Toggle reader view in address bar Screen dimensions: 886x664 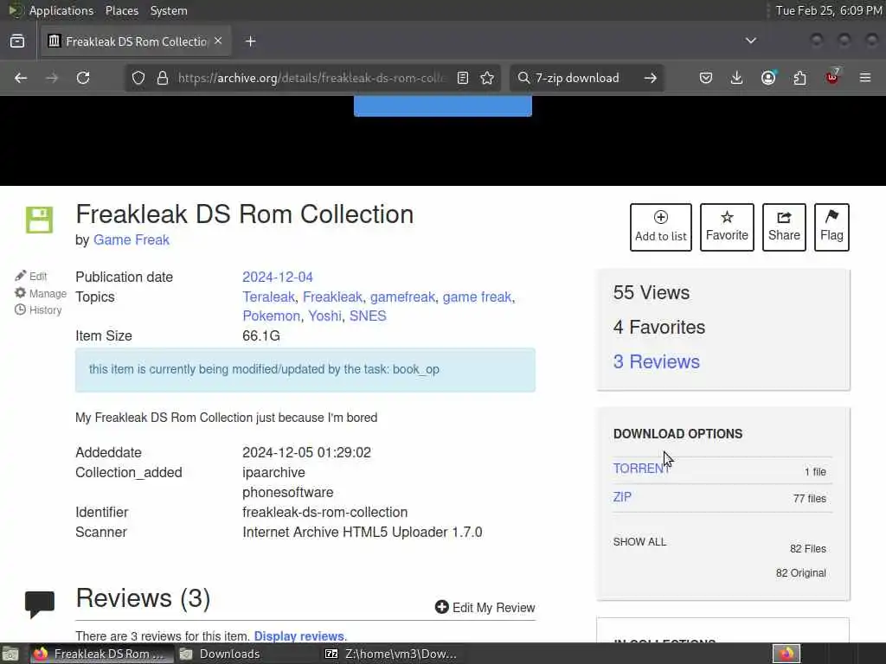[463, 78]
